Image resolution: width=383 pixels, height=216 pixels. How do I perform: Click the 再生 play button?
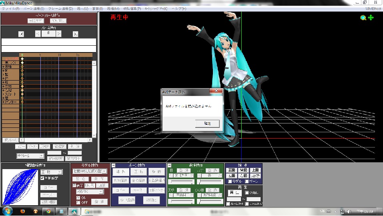tap(235, 193)
